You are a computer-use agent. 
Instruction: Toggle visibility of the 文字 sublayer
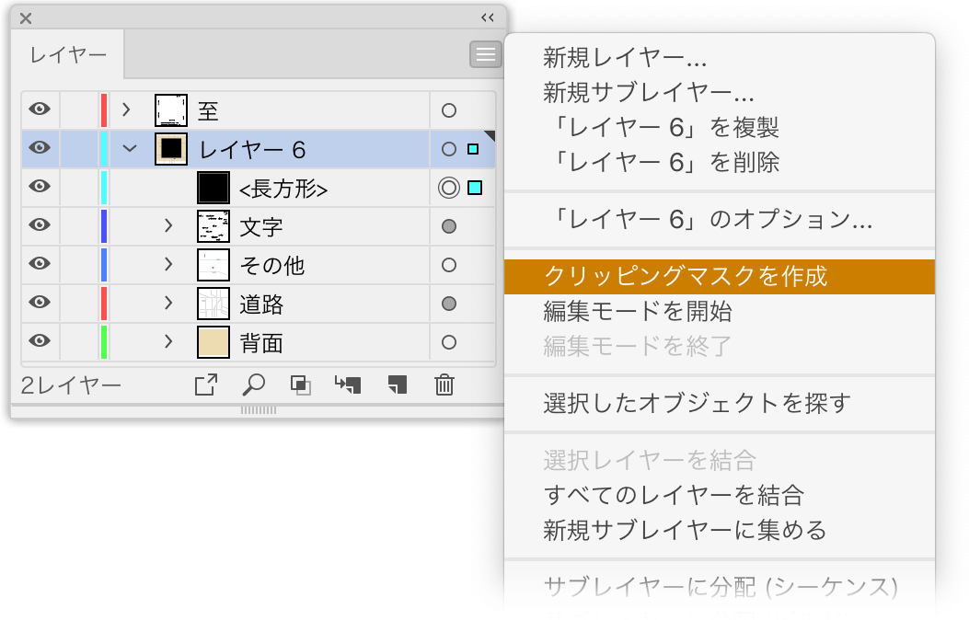coord(40,225)
